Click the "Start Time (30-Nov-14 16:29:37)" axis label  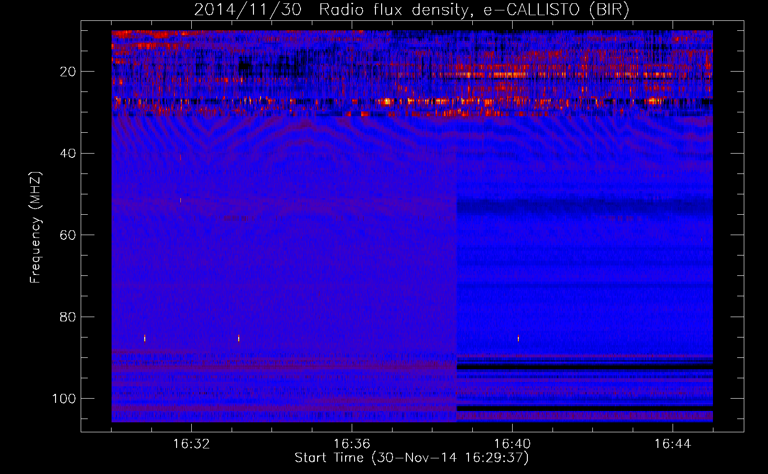click(x=412, y=458)
